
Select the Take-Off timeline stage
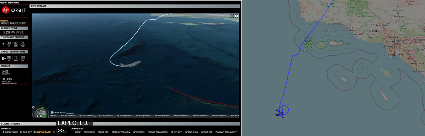[x=27, y=132]
